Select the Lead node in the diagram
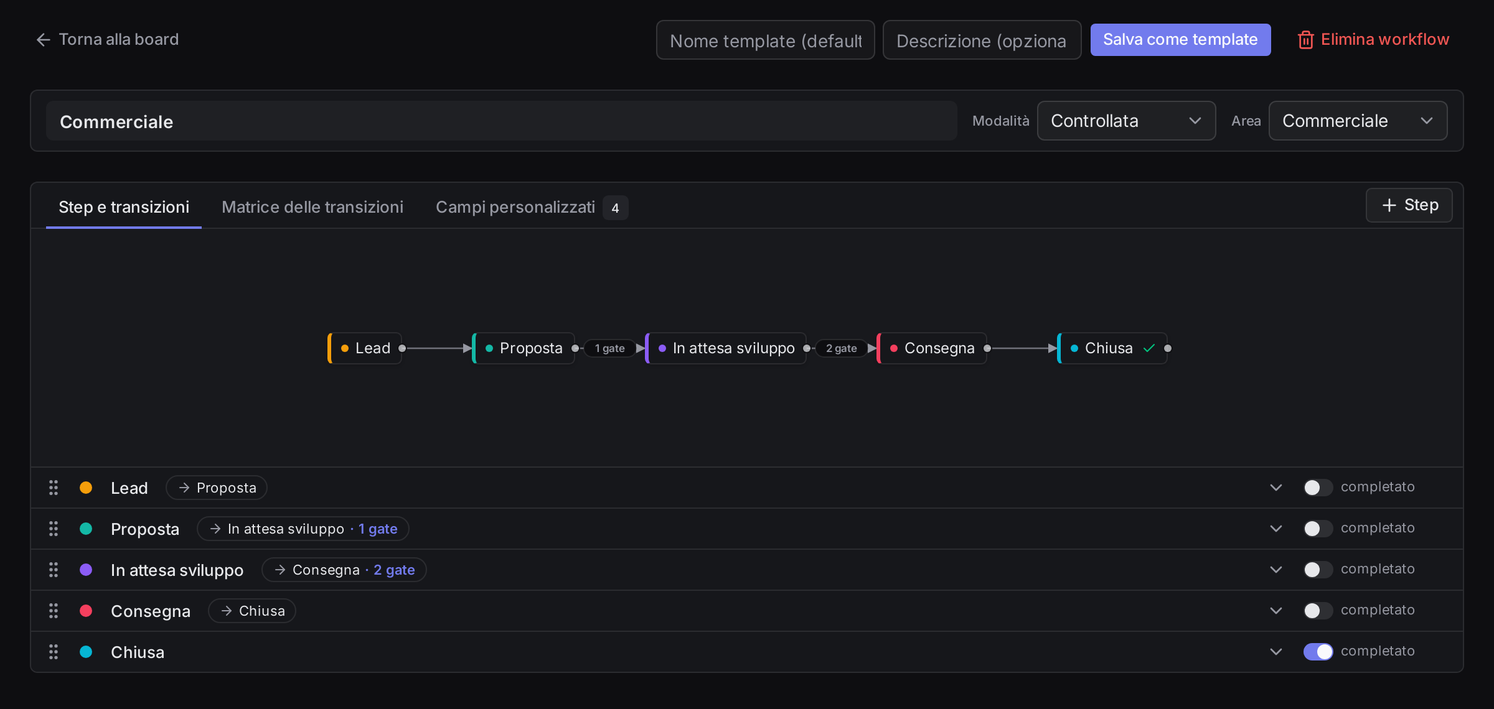The image size is (1494, 709). click(365, 348)
